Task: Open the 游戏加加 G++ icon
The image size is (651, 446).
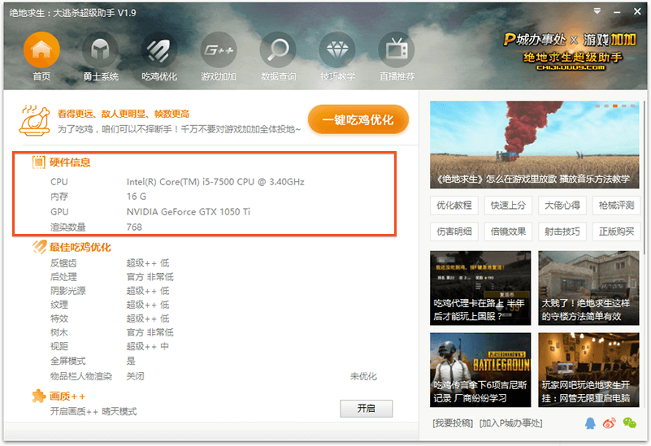Action: pos(219,50)
